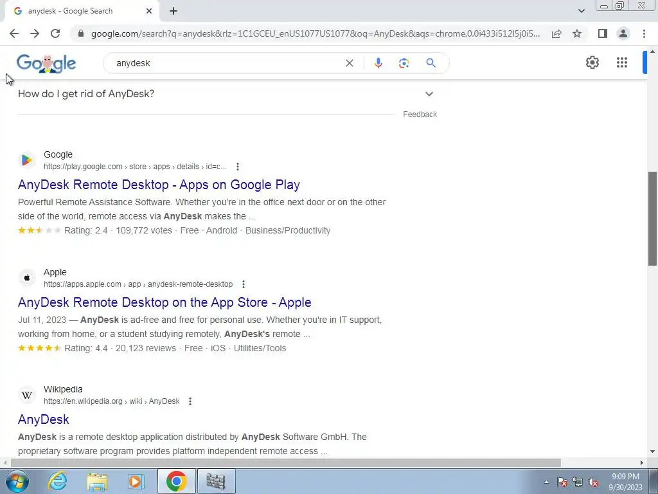
Task: Open Chrome side panel
Action: 603,33
